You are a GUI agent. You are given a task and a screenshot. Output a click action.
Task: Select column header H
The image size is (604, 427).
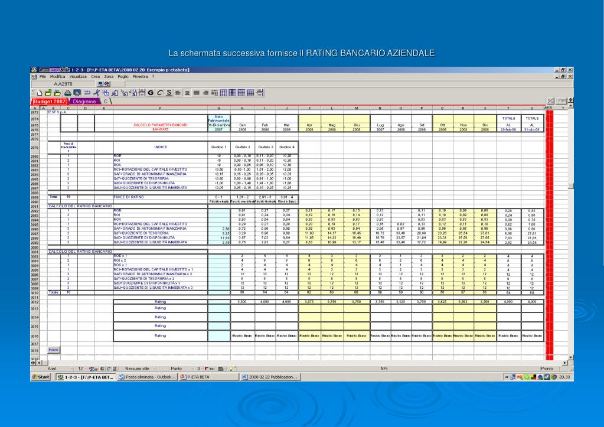(242, 109)
